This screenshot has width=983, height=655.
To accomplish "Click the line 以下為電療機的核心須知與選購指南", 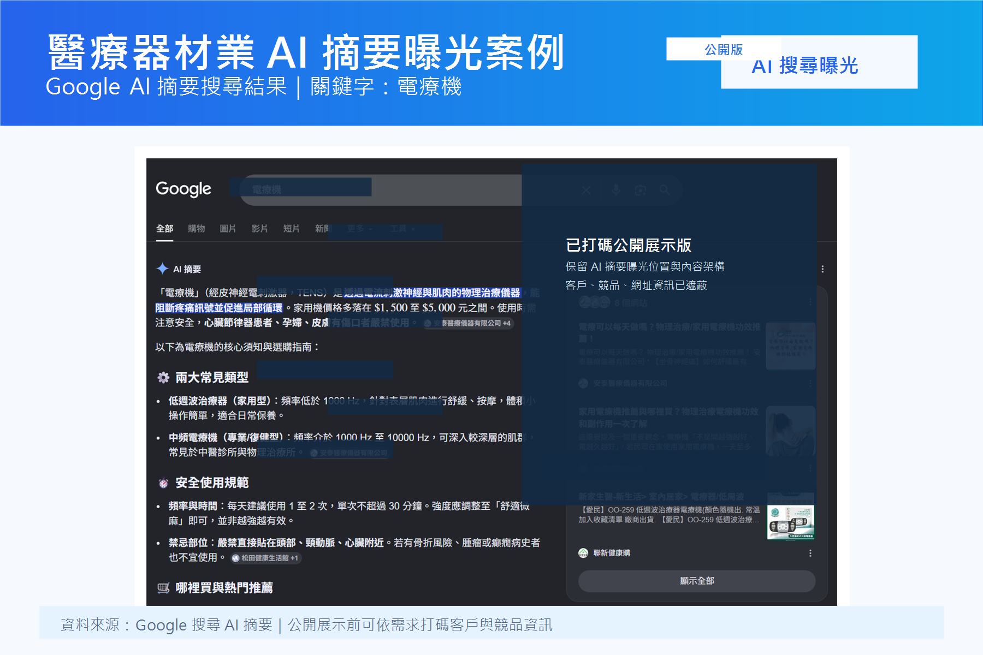I will click(x=238, y=347).
